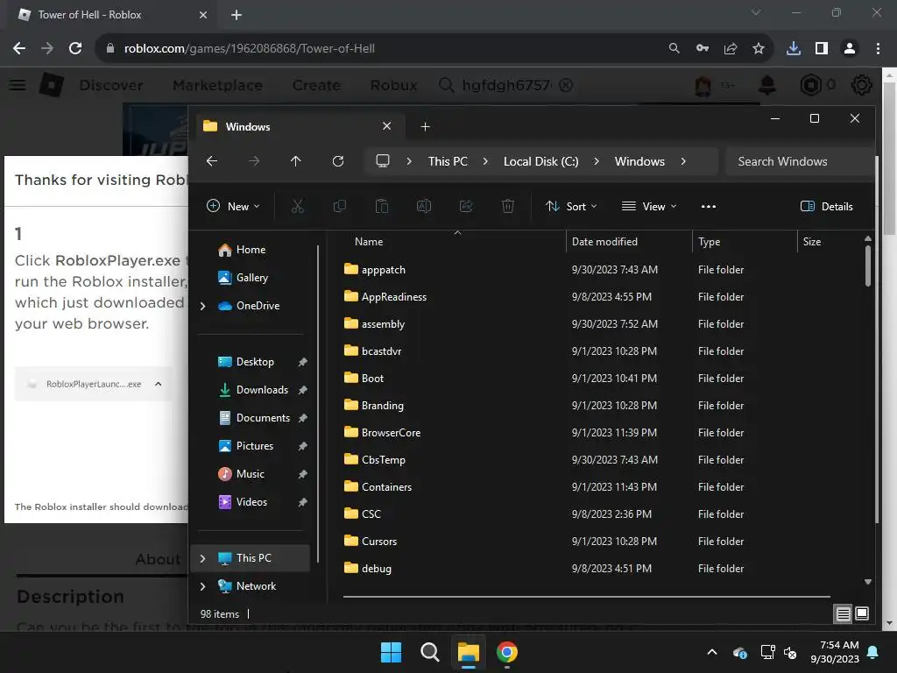This screenshot has width=897, height=673.
Task: Open taskbar Search icon
Action: [x=429, y=652]
